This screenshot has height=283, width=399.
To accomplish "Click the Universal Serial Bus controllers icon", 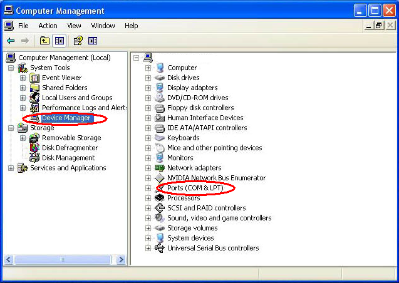I will click(160, 248).
